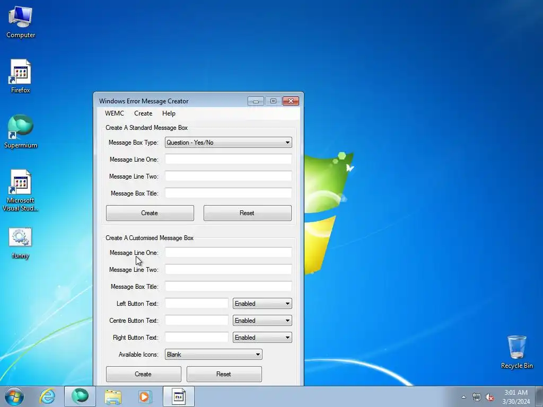This screenshot has width=543, height=407.
Task: Open the Computer desktop icon
Action: pos(21,22)
